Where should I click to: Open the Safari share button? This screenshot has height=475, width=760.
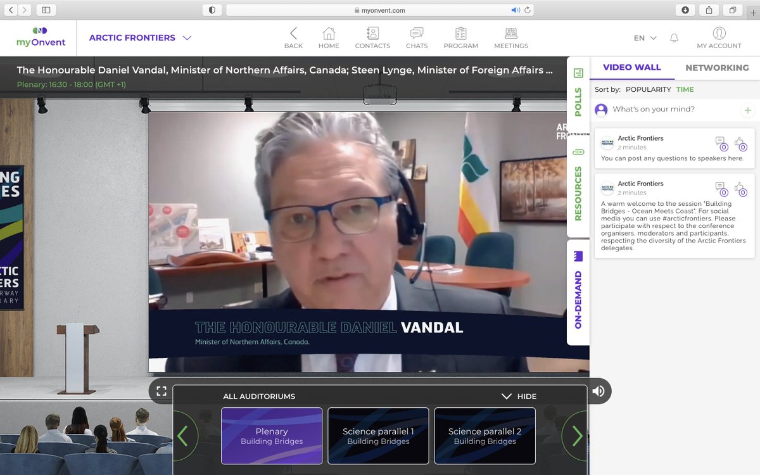pos(709,10)
